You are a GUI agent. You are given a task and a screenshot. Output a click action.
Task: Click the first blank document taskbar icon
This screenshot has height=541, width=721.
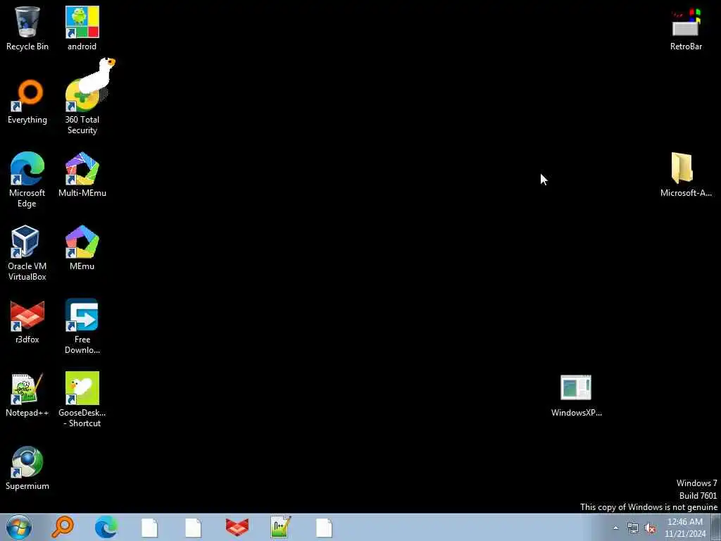(149, 528)
